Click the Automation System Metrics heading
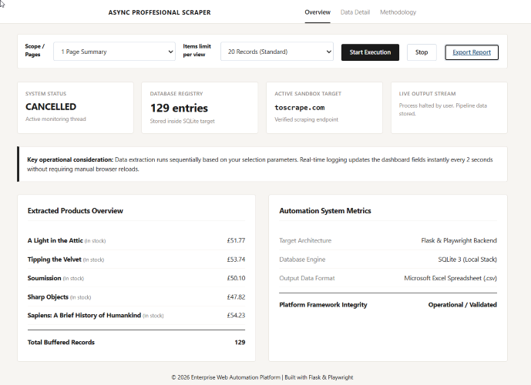The height and width of the screenshot is (385, 531). (x=325, y=211)
